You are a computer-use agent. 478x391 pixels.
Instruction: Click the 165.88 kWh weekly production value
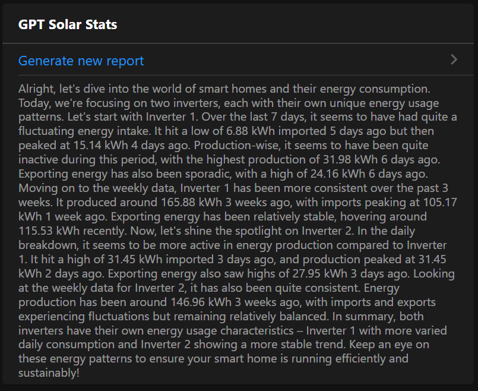point(145,202)
